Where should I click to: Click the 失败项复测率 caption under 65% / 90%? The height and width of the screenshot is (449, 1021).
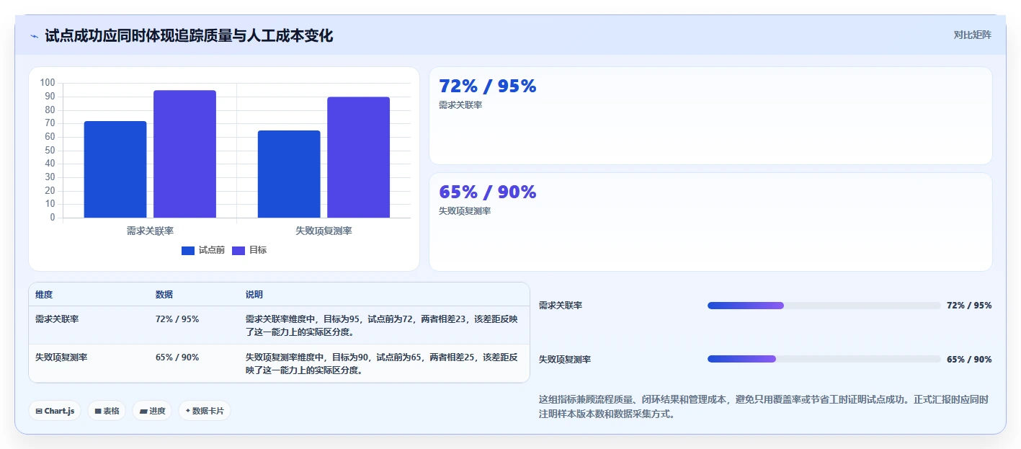pos(465,211)
